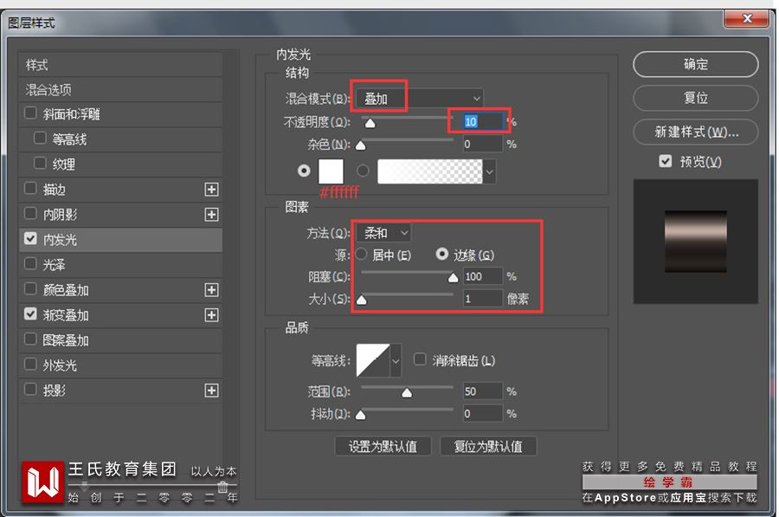Click the 不透明度 value field showing 10
This screenshot has width=779, height=517.
coord(482,122)
